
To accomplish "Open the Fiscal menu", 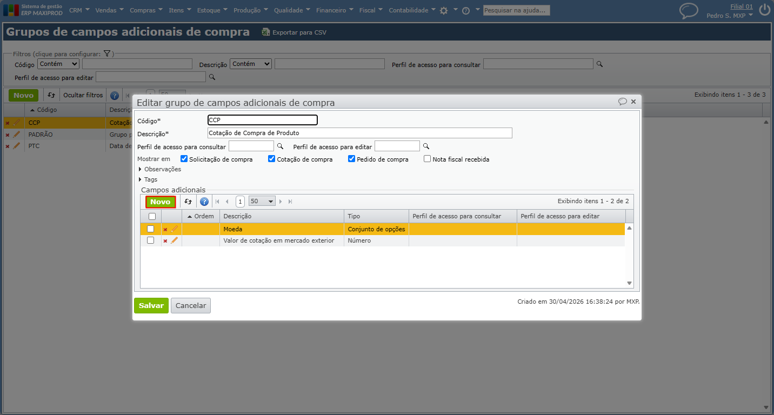I will pos(371,10).
